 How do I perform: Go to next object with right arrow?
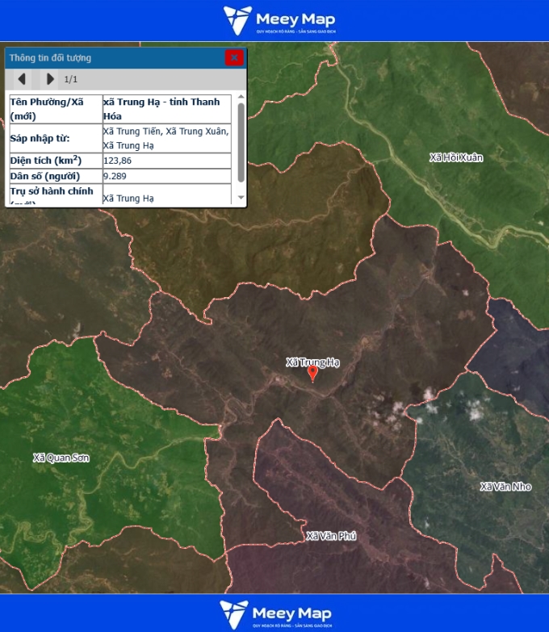(50, 79)
